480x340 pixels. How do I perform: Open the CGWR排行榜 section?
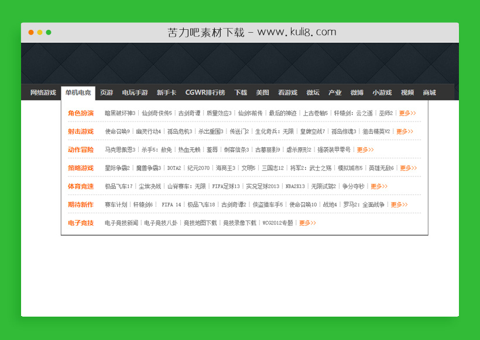click(x=206, y=92)
